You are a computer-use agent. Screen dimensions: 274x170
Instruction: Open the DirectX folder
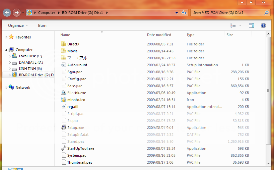click(x=73, y=44)
